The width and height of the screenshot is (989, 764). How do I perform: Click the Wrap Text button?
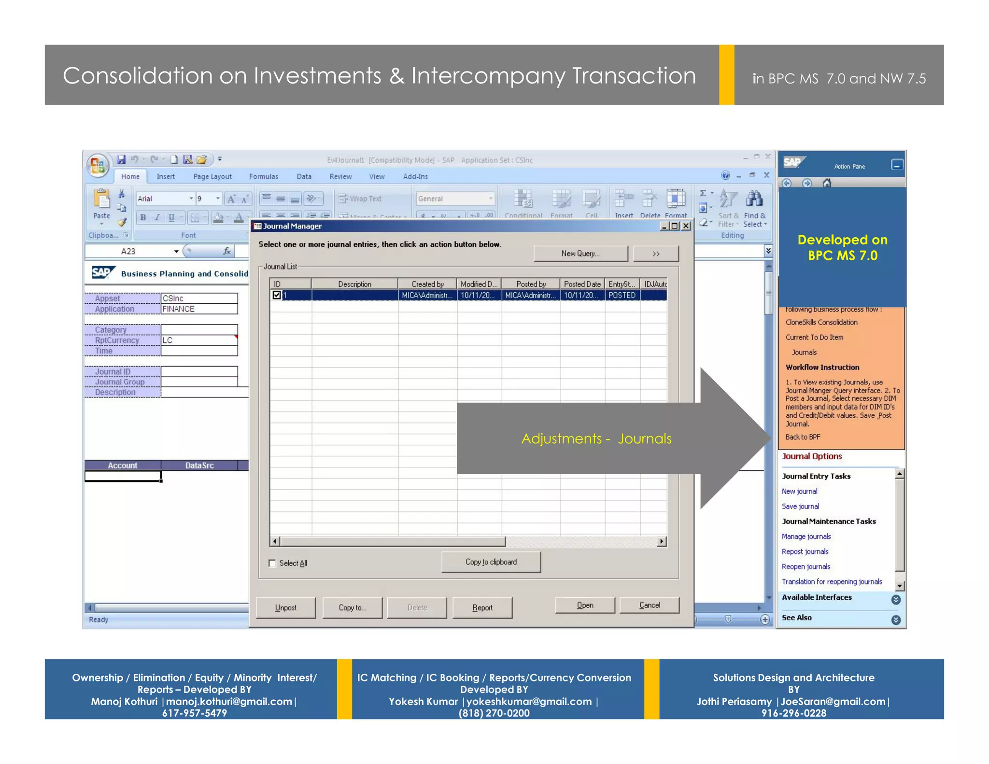click(360, 198)
